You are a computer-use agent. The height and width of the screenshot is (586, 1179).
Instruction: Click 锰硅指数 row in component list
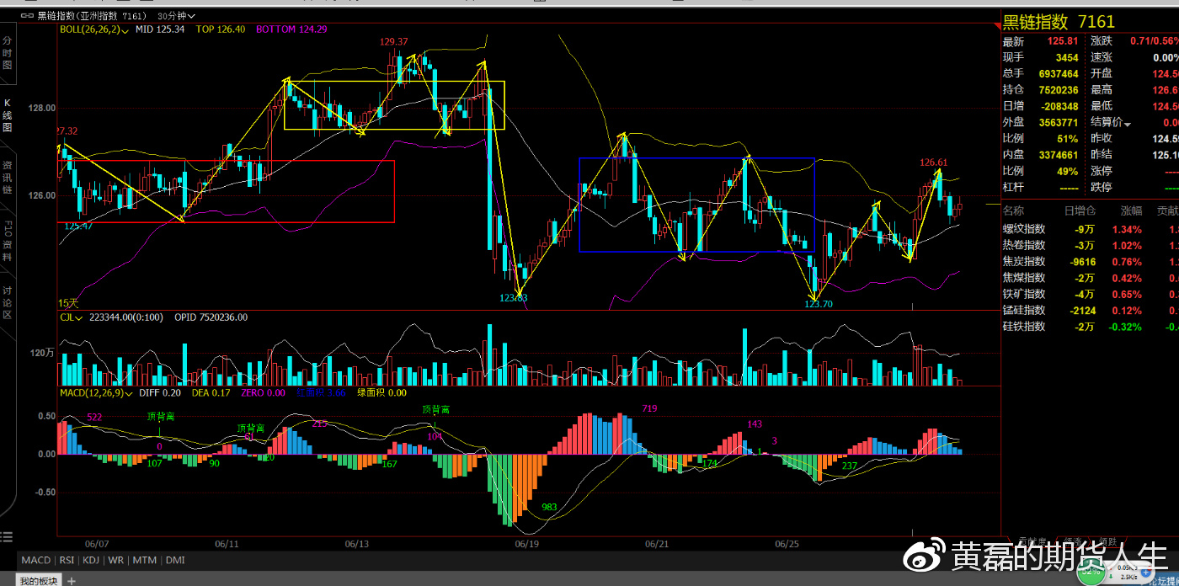tap(1090, 310)
